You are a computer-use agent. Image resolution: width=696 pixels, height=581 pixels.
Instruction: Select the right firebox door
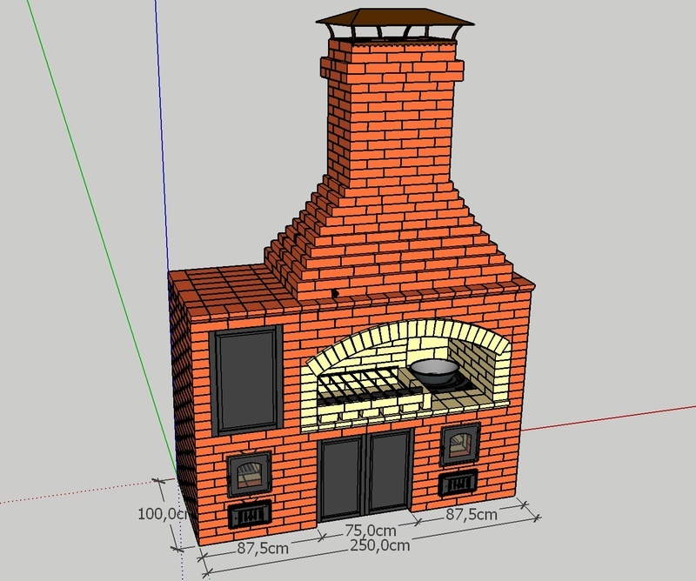tap(460, 444)
